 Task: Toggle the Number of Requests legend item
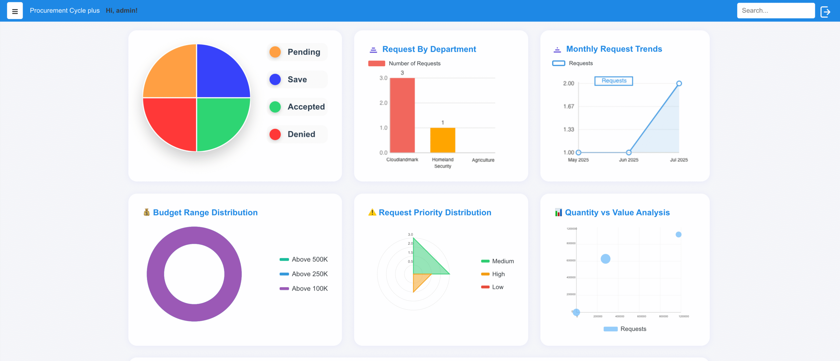point(404,64)
